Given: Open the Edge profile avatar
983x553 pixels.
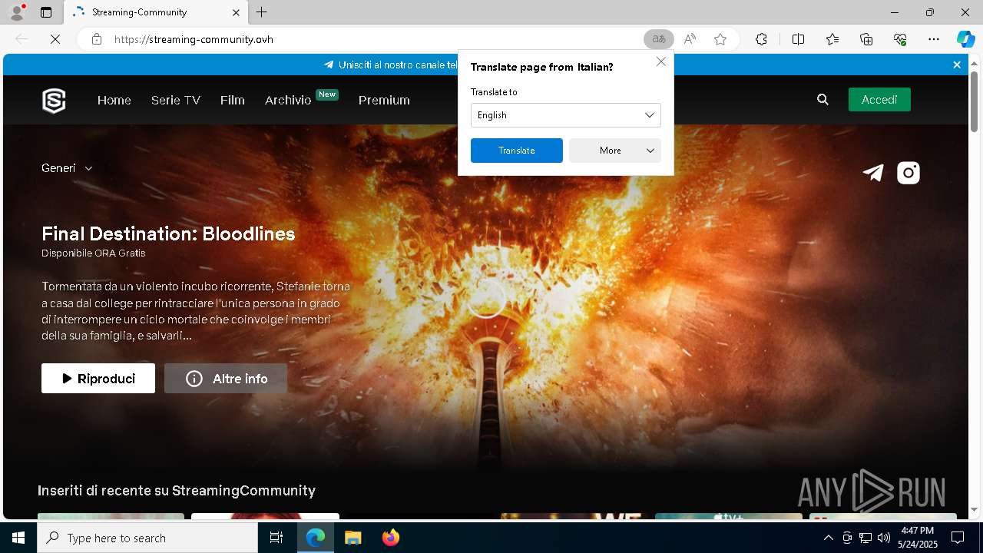Looking at the screenshot, I should click(x=16, y=12).
